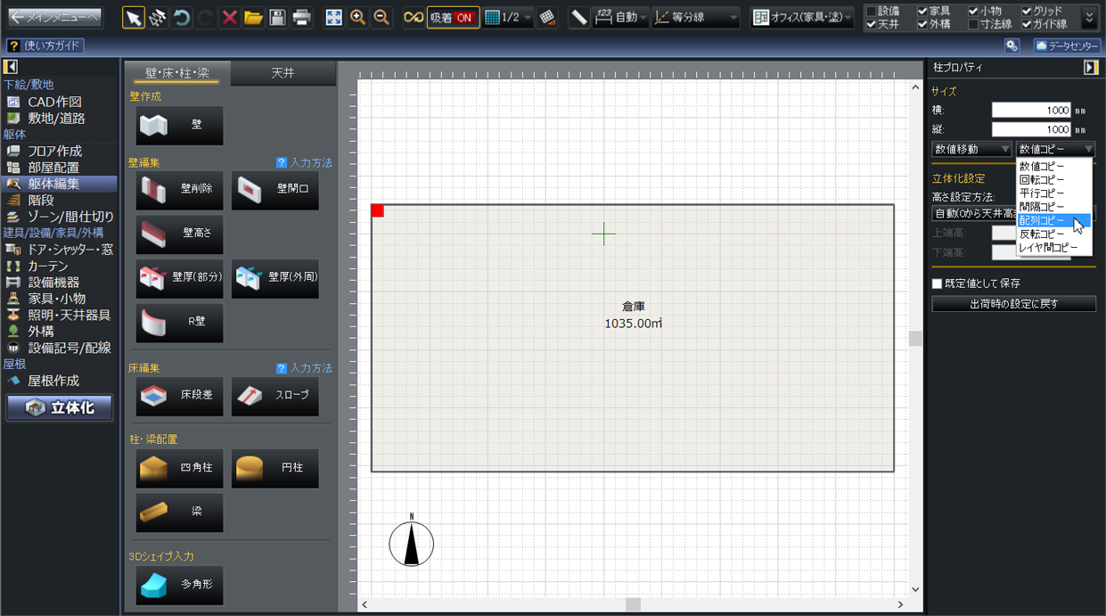Open file with the folder icon
Viewport: 1106px width, 616px height.
click(x=253, y=17)
